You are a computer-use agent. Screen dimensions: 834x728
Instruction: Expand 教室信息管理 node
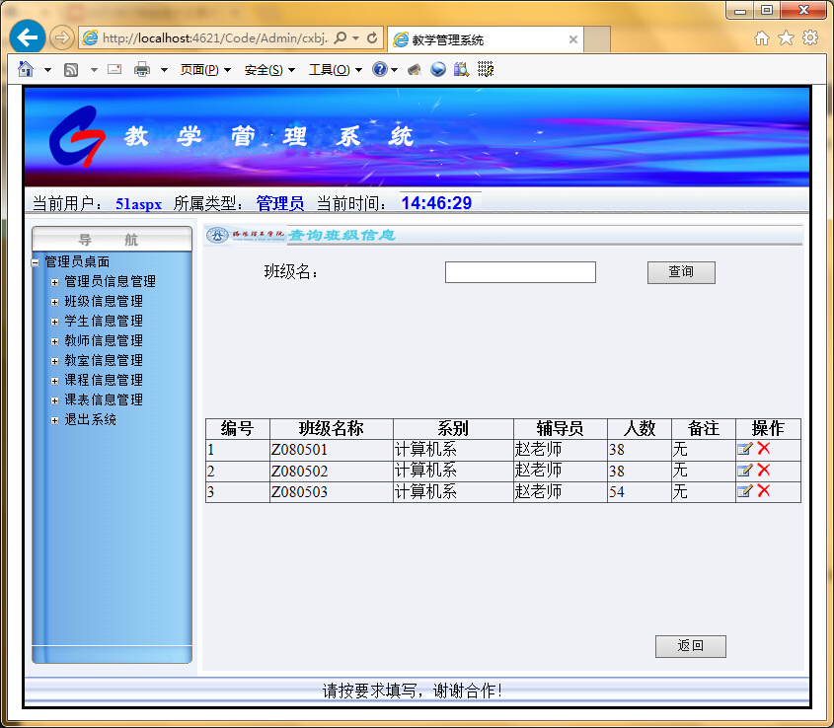coord(55,361)
